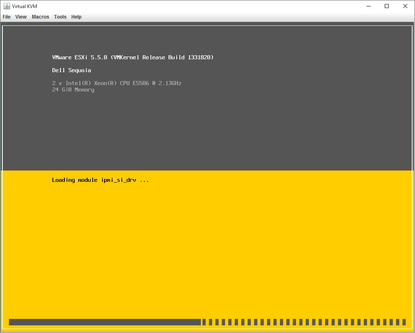
Task: Click the 24 GiB Memory text
Action: tap(73, 90)
